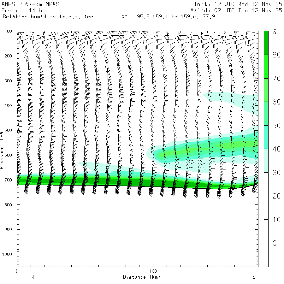Click the 'E' east direction marker

(254, 277)
